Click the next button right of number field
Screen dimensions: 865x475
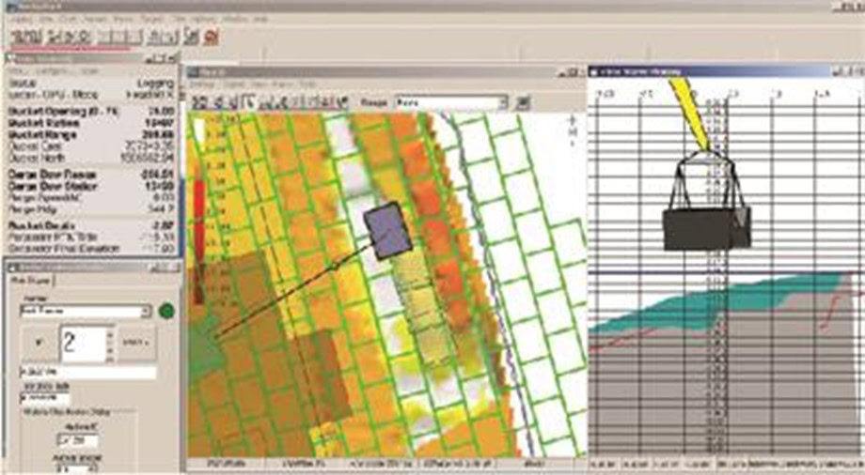[x=136, y=343]
